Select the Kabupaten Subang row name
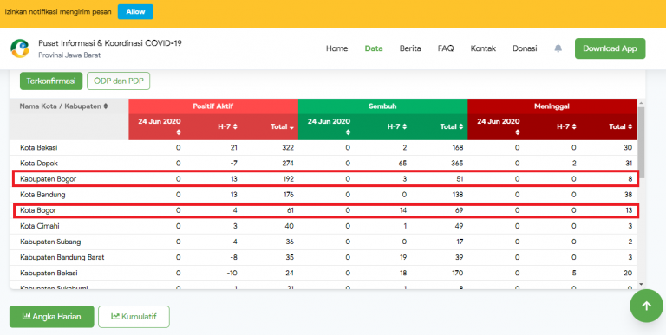Screen dimensions: 666x335 50,242
